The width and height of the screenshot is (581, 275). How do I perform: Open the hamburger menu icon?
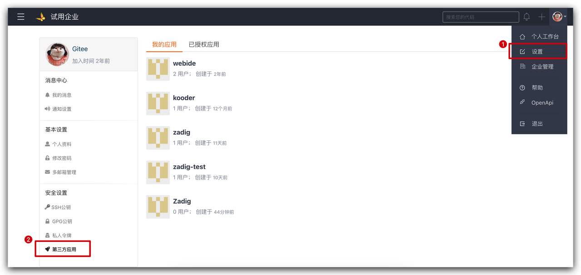(21, 17)
